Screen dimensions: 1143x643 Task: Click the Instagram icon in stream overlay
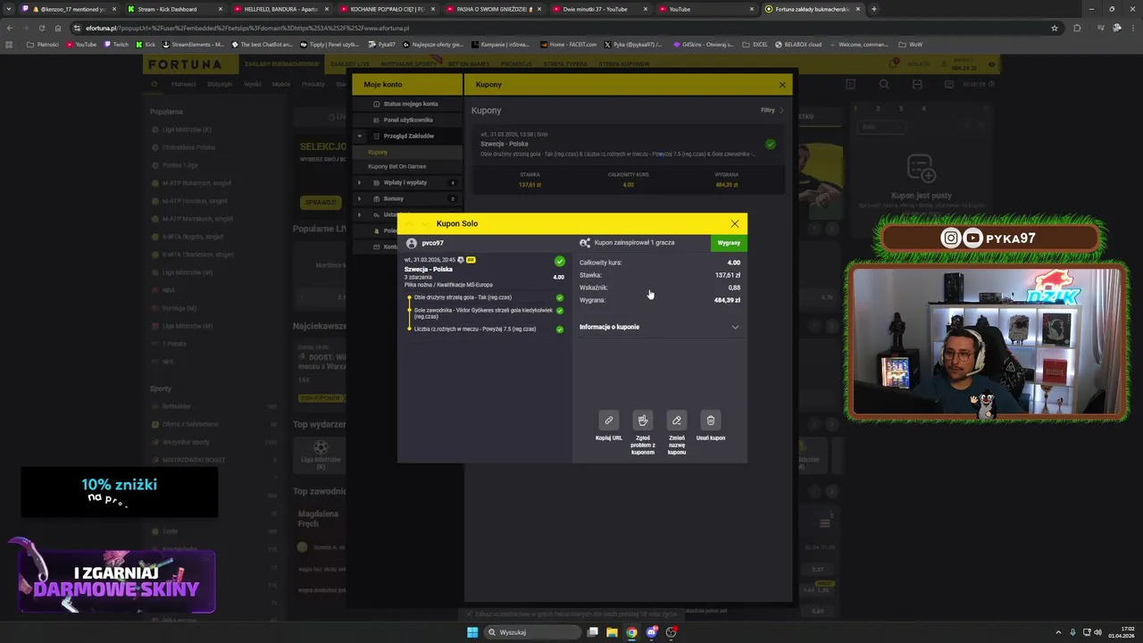tap(951, 238)
